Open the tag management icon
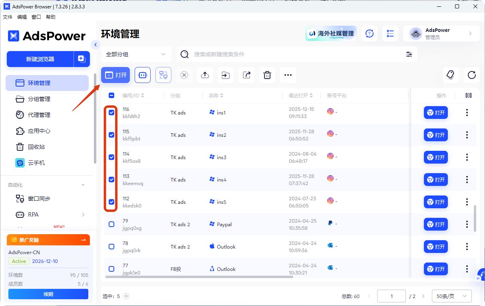The height and width of the screenshot is (306, 485). (x=451, y=75)
